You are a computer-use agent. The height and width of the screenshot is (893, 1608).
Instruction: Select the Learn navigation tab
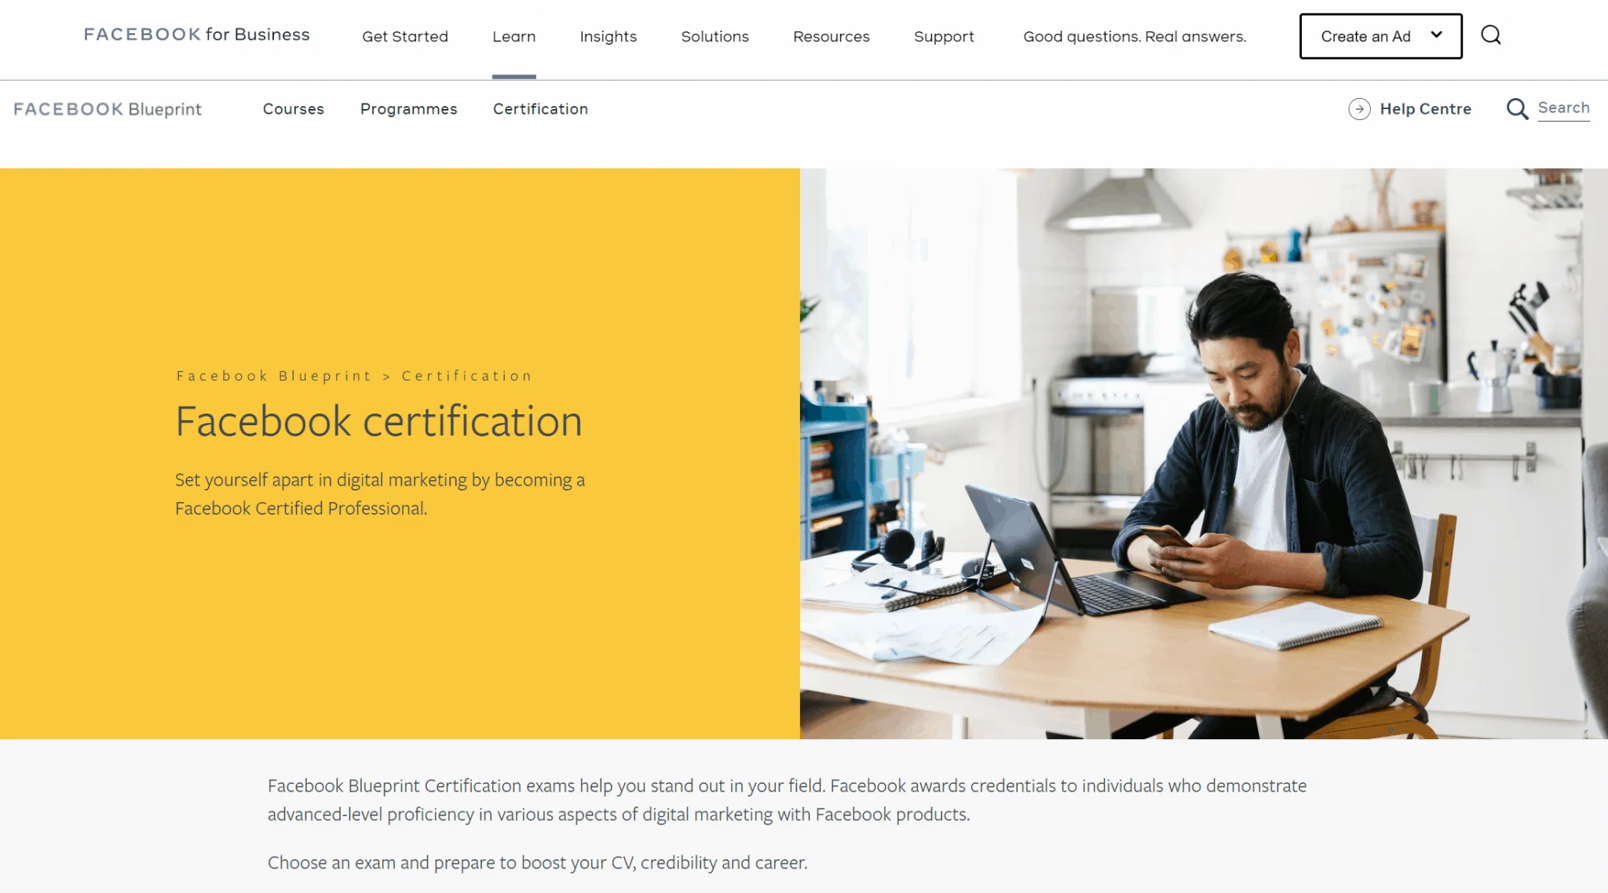[513, 36]
